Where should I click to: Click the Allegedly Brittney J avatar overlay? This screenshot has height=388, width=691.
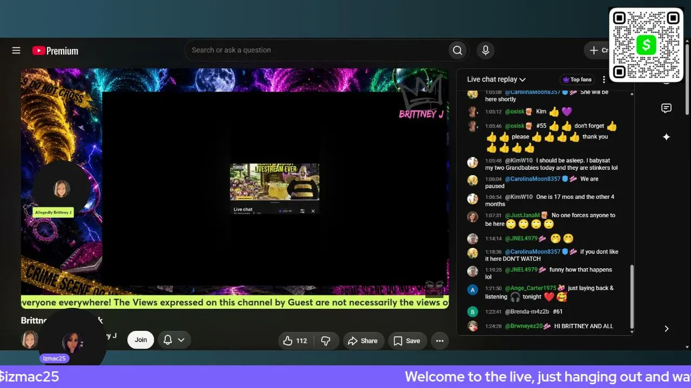pos(61,189)
